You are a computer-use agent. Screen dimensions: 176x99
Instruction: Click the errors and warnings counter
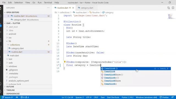pos(25,97)
